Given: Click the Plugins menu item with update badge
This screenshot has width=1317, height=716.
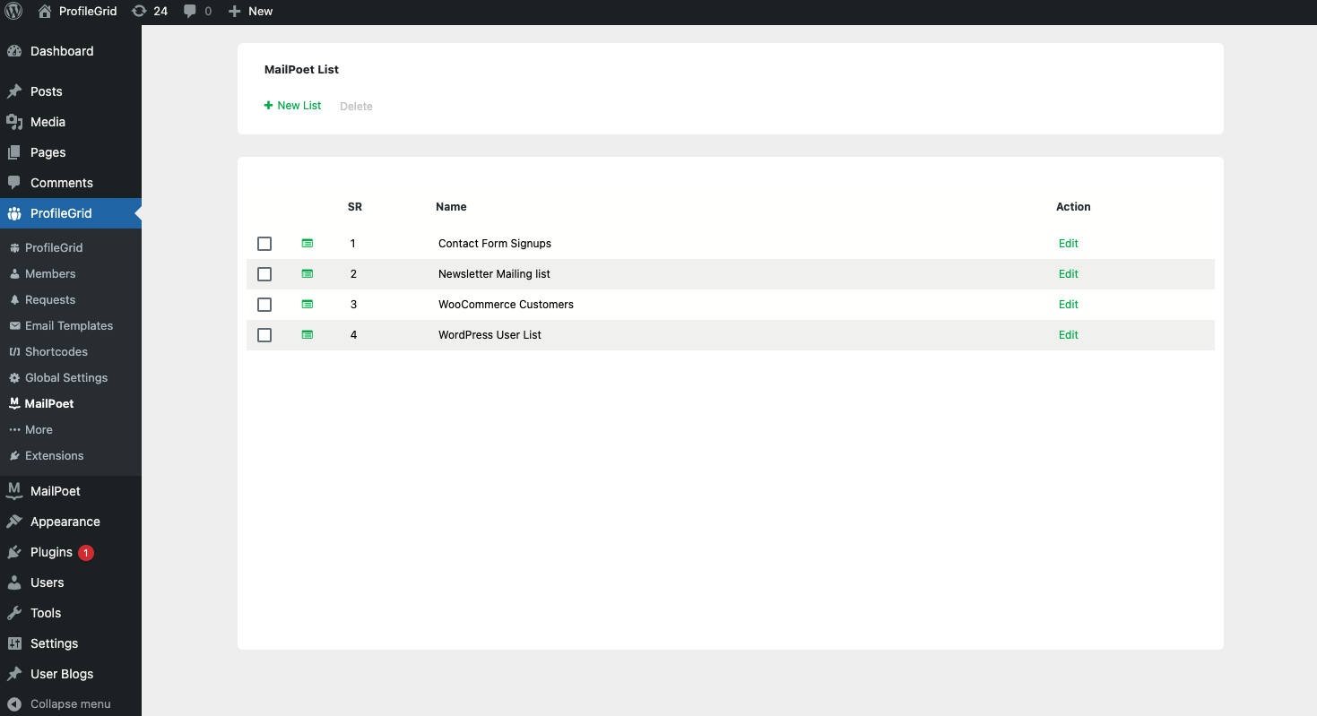Looking at the screenshot, I should pos(52,552).
